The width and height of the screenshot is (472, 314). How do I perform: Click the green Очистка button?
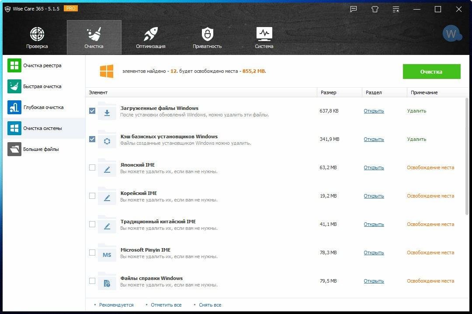click(431, 72)
